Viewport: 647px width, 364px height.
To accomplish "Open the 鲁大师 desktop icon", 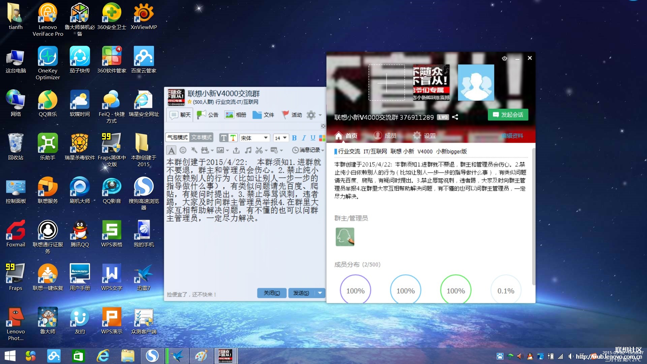I will coord(48,321).
